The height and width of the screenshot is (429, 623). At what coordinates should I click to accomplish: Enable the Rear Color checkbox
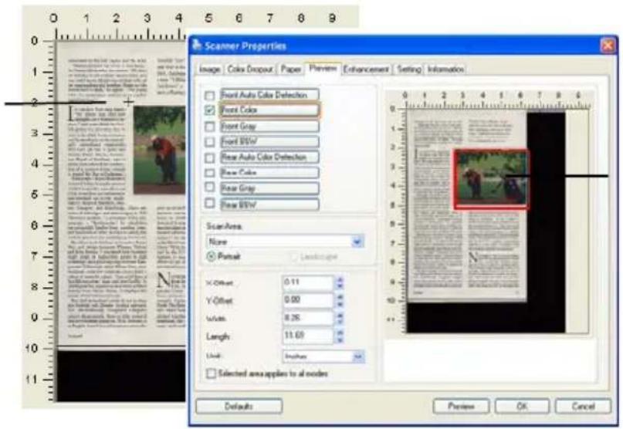coord(209,173)
